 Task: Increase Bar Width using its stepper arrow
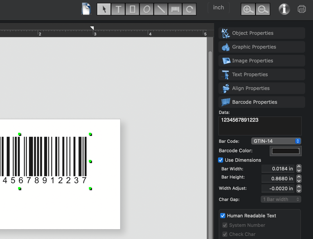(x=298, y=167)
